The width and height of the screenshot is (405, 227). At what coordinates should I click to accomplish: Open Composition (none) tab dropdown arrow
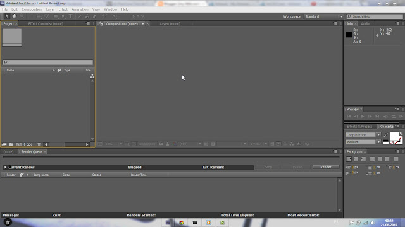click(x=143, y=24)
